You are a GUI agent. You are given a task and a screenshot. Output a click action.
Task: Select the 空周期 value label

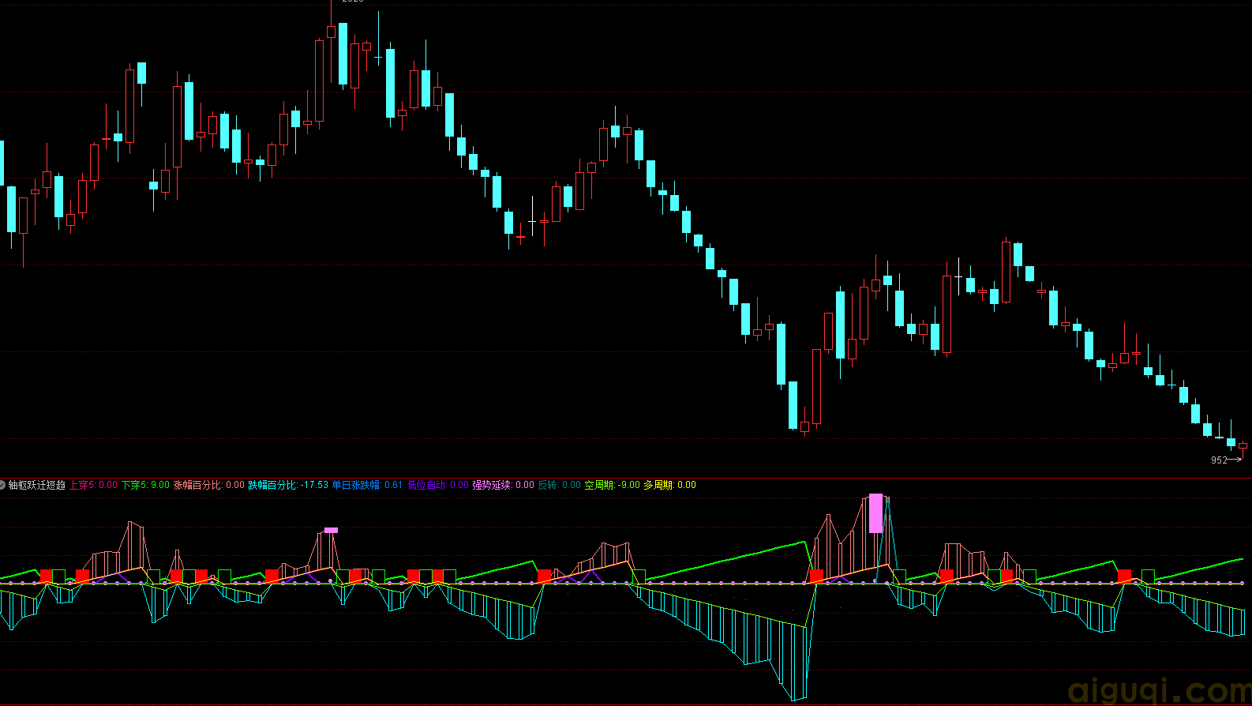coord(612,485)
